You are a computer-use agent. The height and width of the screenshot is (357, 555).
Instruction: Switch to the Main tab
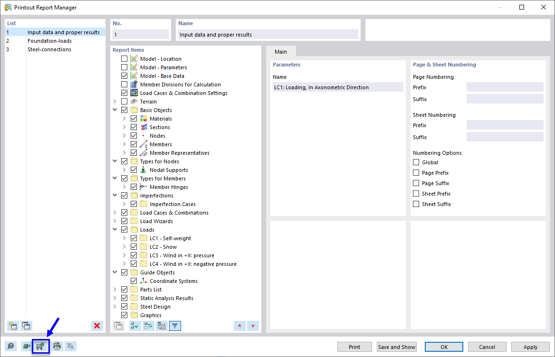[x=281, y=51]
